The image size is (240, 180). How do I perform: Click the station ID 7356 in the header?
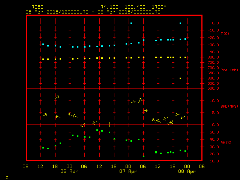37,7
